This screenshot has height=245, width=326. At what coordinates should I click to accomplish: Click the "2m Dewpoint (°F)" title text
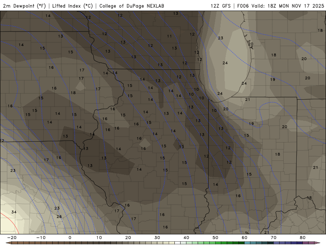point(24,6)
